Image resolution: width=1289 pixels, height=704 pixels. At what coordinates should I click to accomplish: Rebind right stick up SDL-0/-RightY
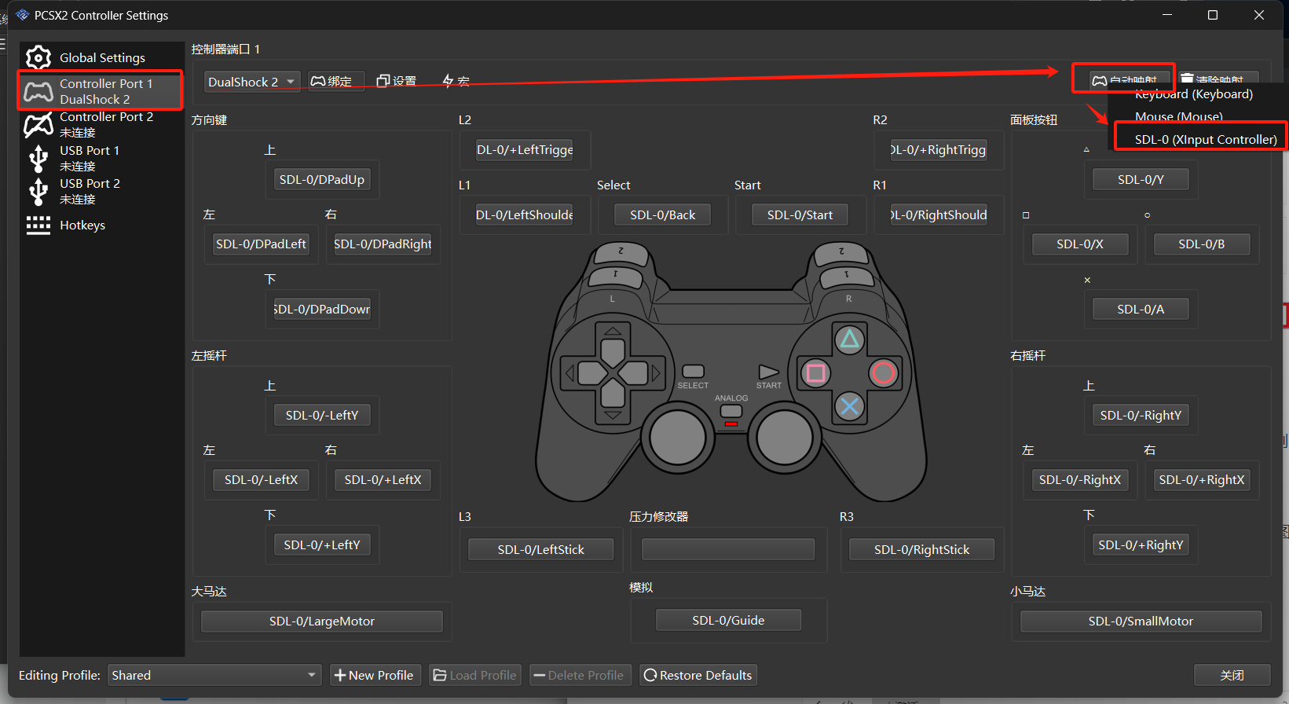pyautogui.click(x=1141, y=415)
